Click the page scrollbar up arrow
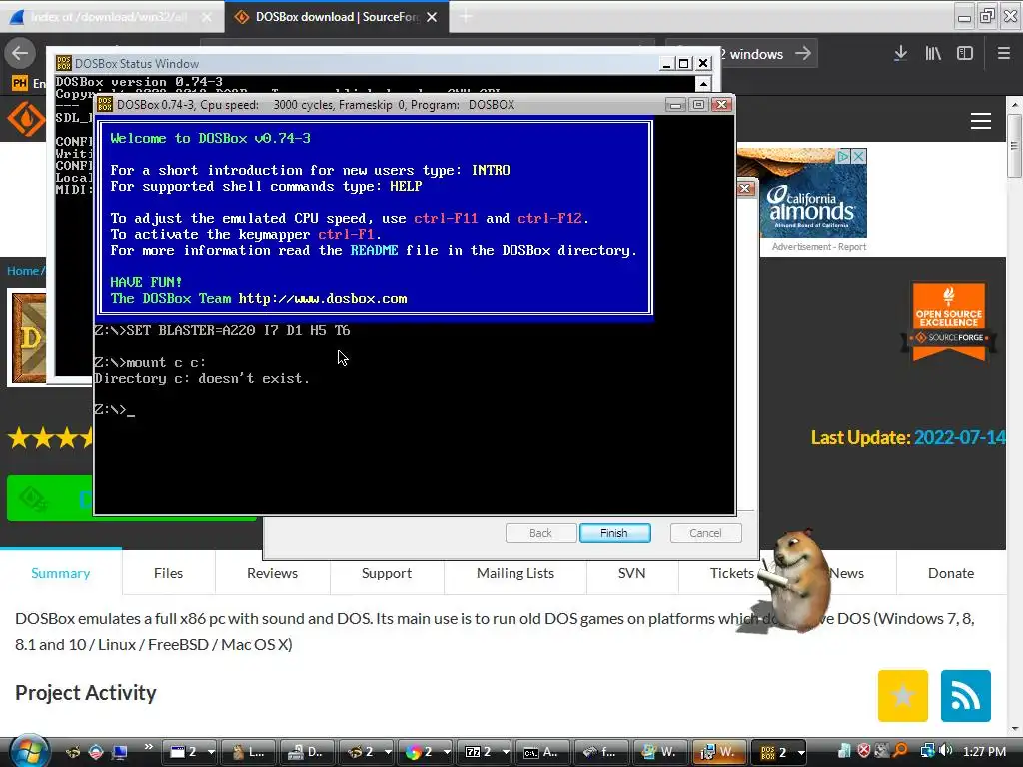 tap(1015, 104)
